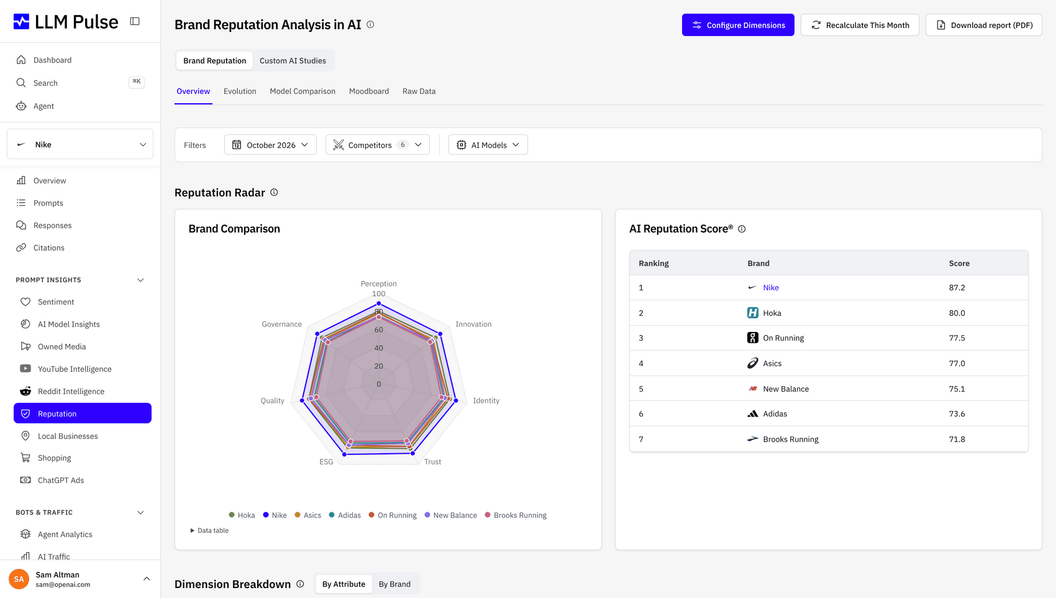Open the Competitors filter dropdown
The image size is (1056, 598).
[378, 145]
